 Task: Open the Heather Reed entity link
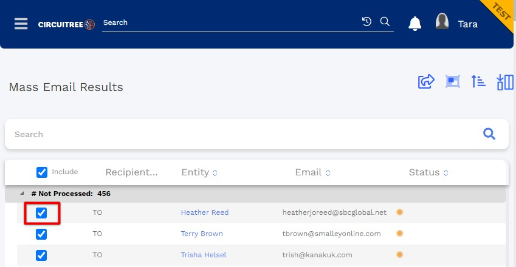tap(205, 212)
